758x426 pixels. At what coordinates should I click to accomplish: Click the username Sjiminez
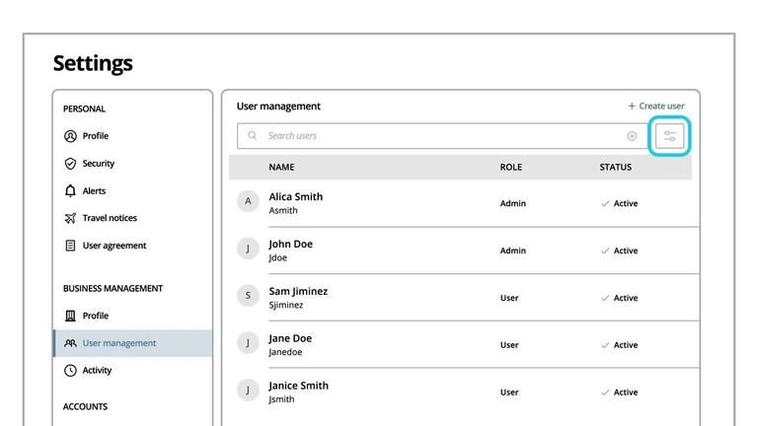(x=286, y=306)
